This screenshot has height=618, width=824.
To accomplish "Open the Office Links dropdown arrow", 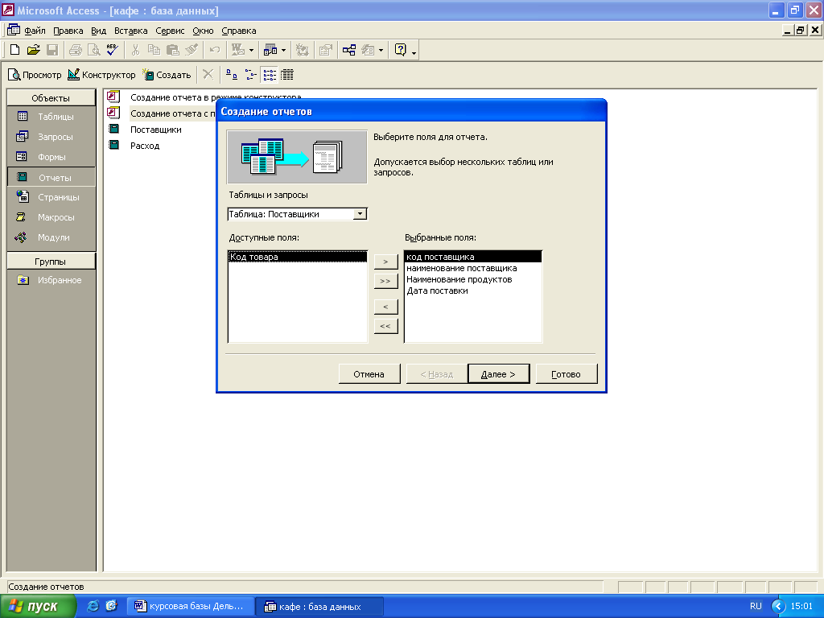I will (x=251, y=51).
